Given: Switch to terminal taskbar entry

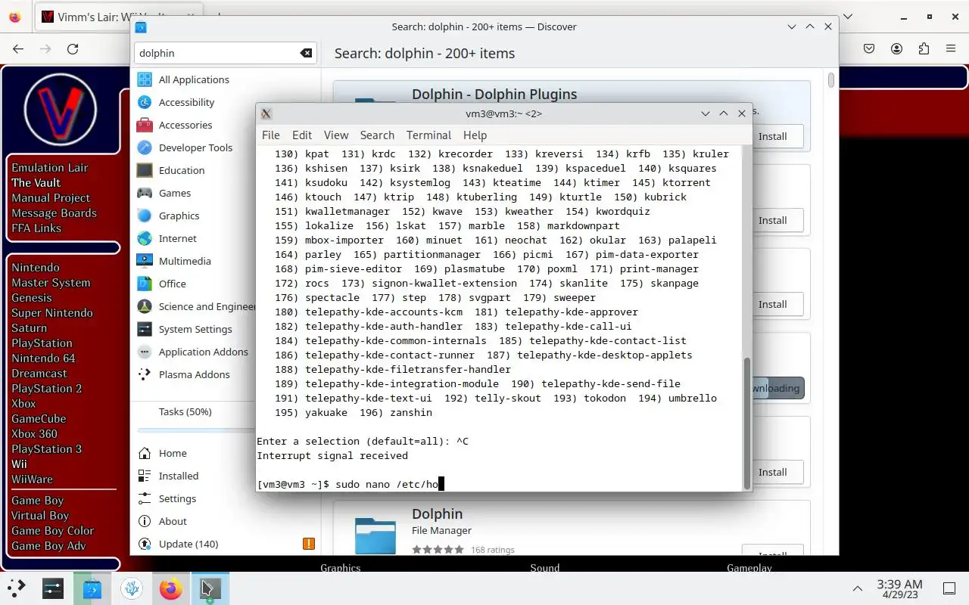Looking at the screenshot, I should 209,588.
